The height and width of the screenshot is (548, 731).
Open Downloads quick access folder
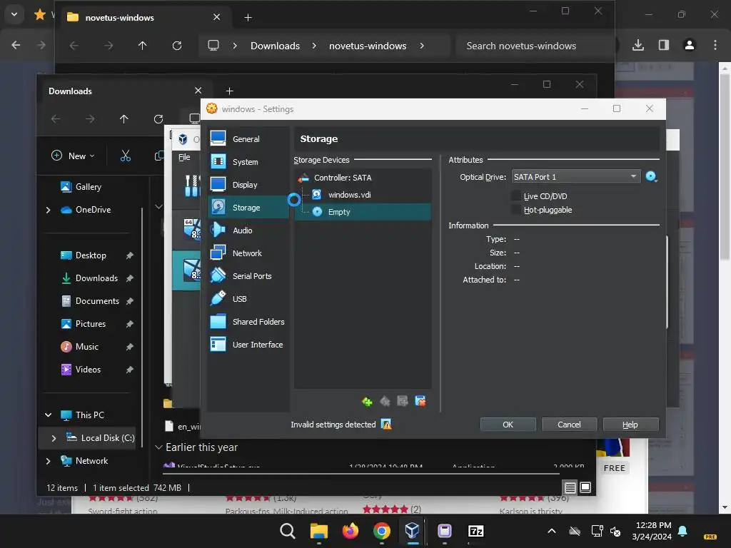coord(91,278)
